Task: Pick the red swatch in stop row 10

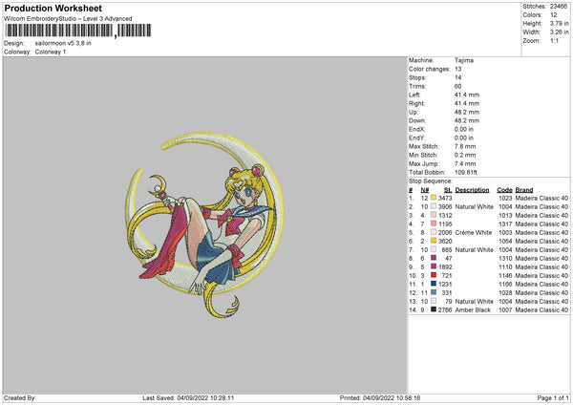Action: pyautogui.click(x=434, y=275)
